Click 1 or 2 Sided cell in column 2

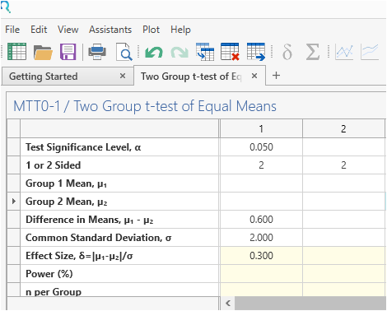click(x=343, y=165)
